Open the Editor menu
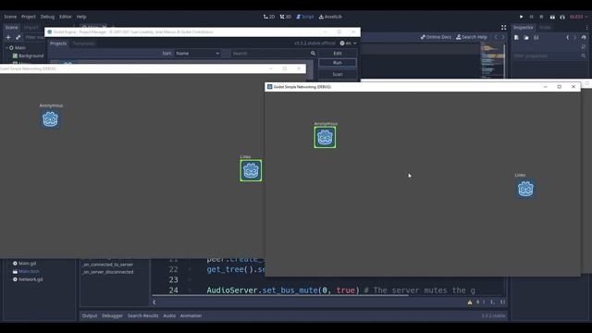The image size is (592, 333). point(66,17)
